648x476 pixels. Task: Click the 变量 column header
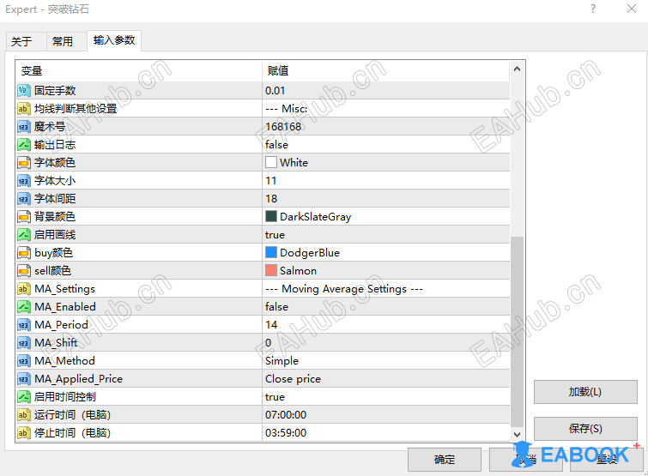[139, 71]
